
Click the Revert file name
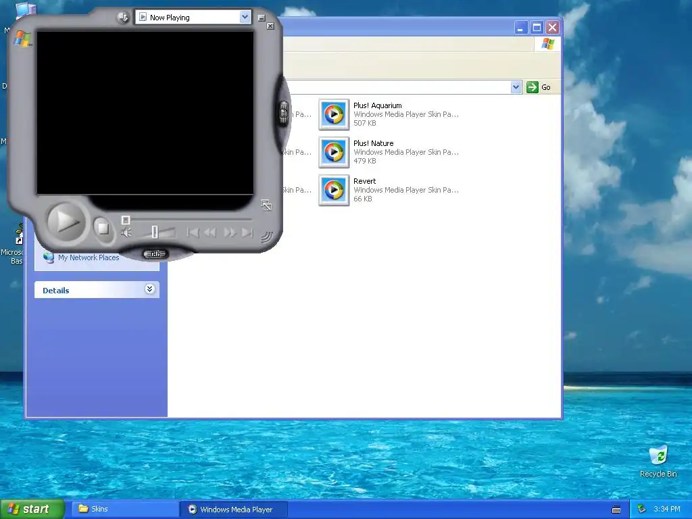click(364, 181)
